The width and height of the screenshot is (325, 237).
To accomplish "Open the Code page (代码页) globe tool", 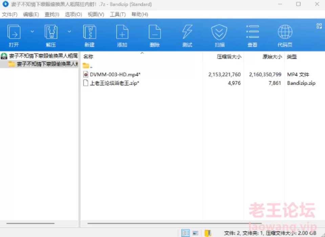I will (x=285, y=32).
